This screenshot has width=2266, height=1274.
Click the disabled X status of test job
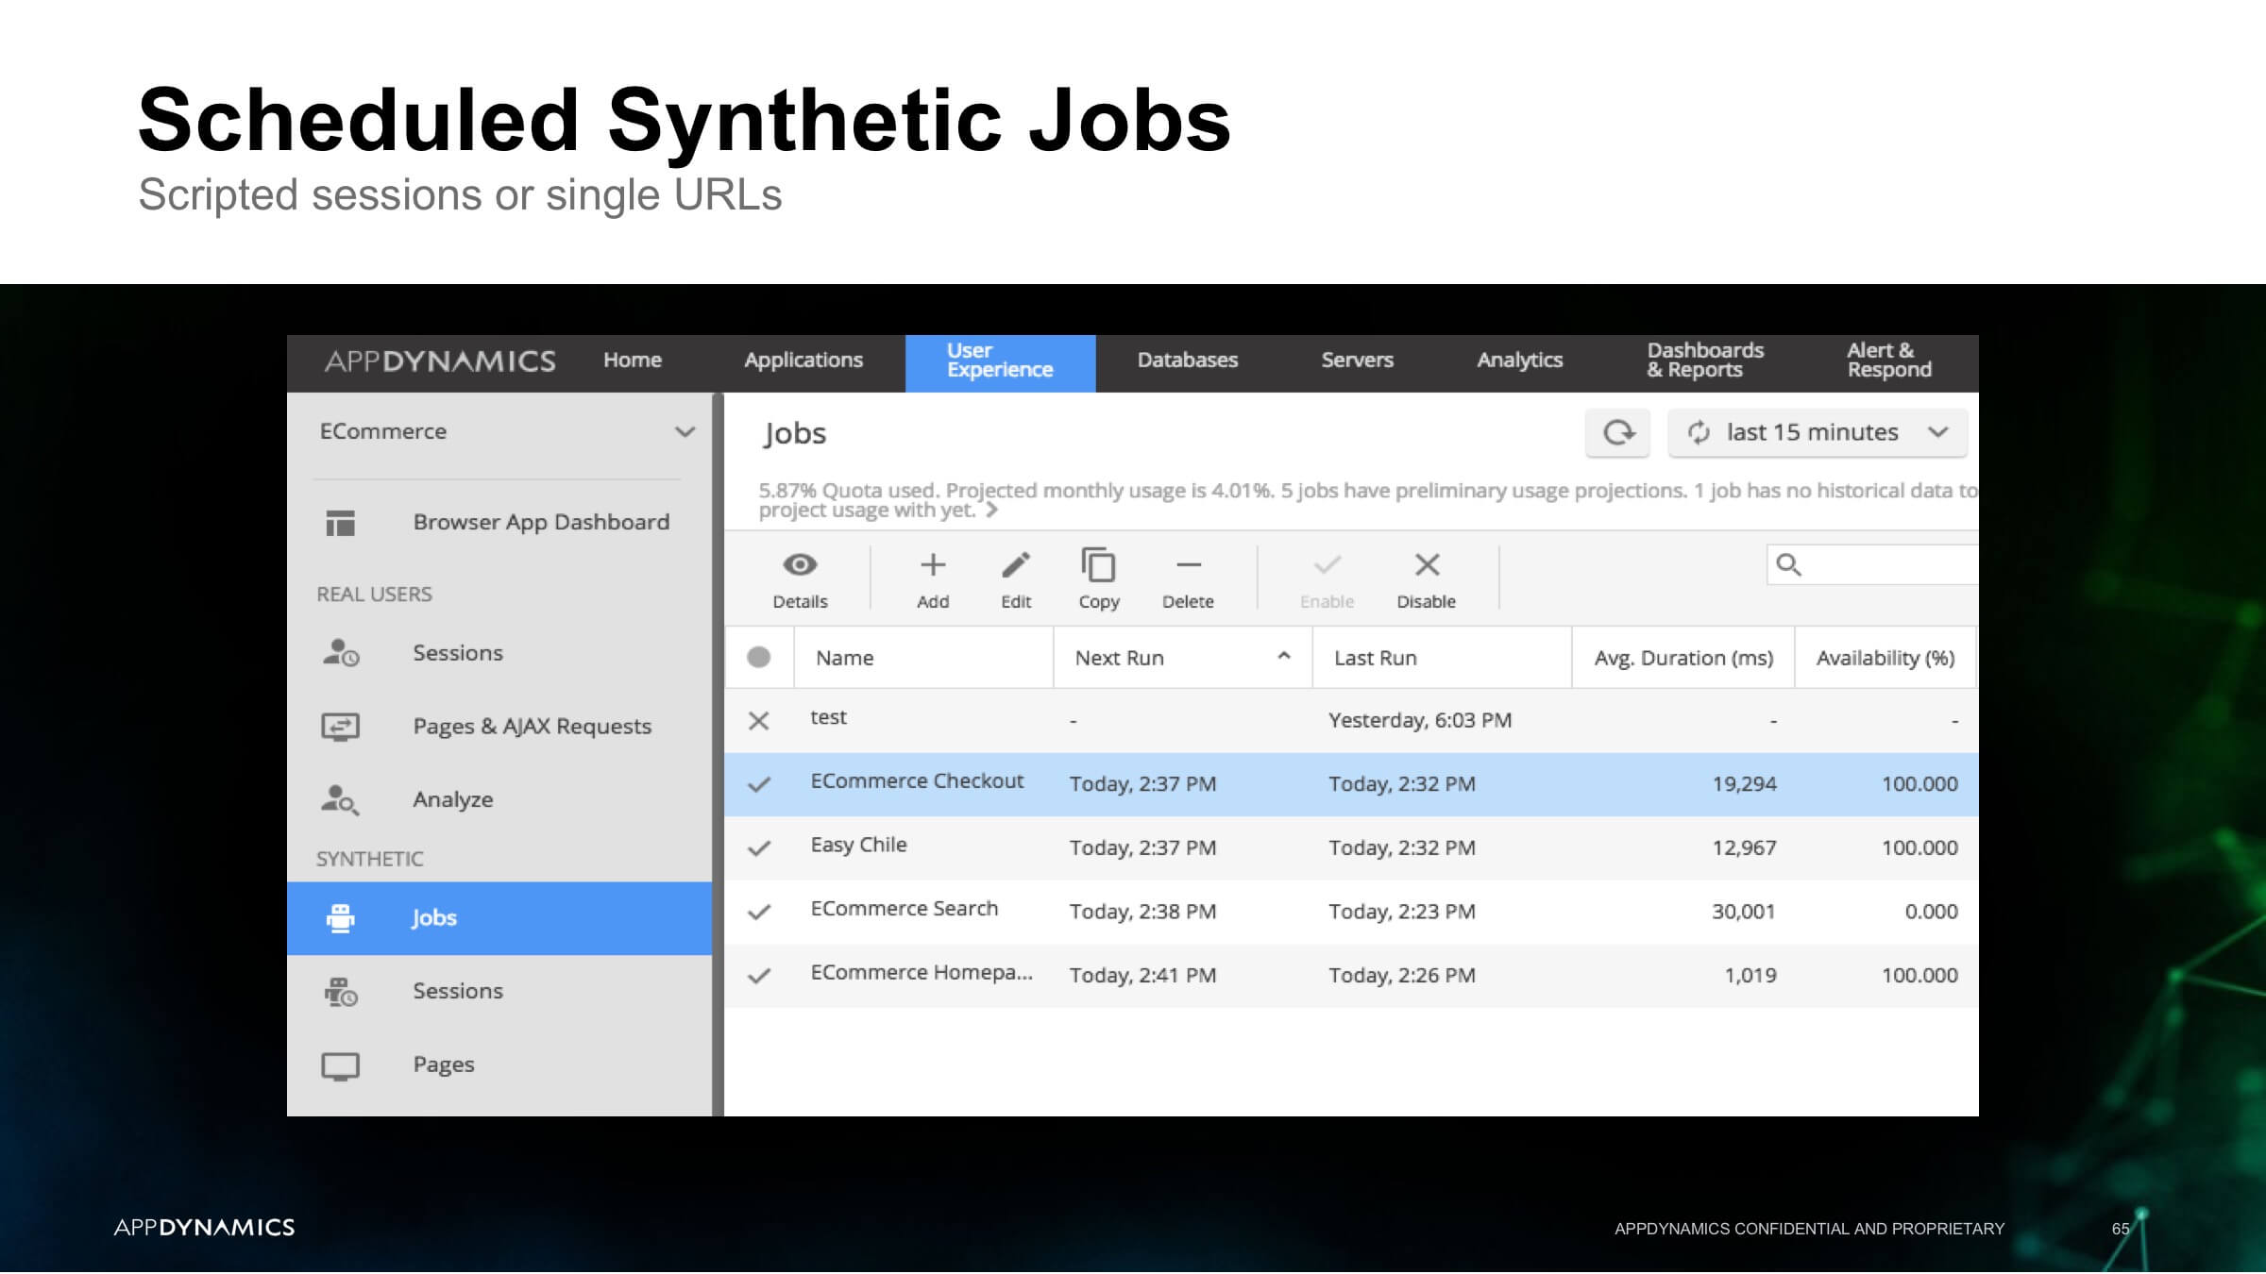click(758, 721)
